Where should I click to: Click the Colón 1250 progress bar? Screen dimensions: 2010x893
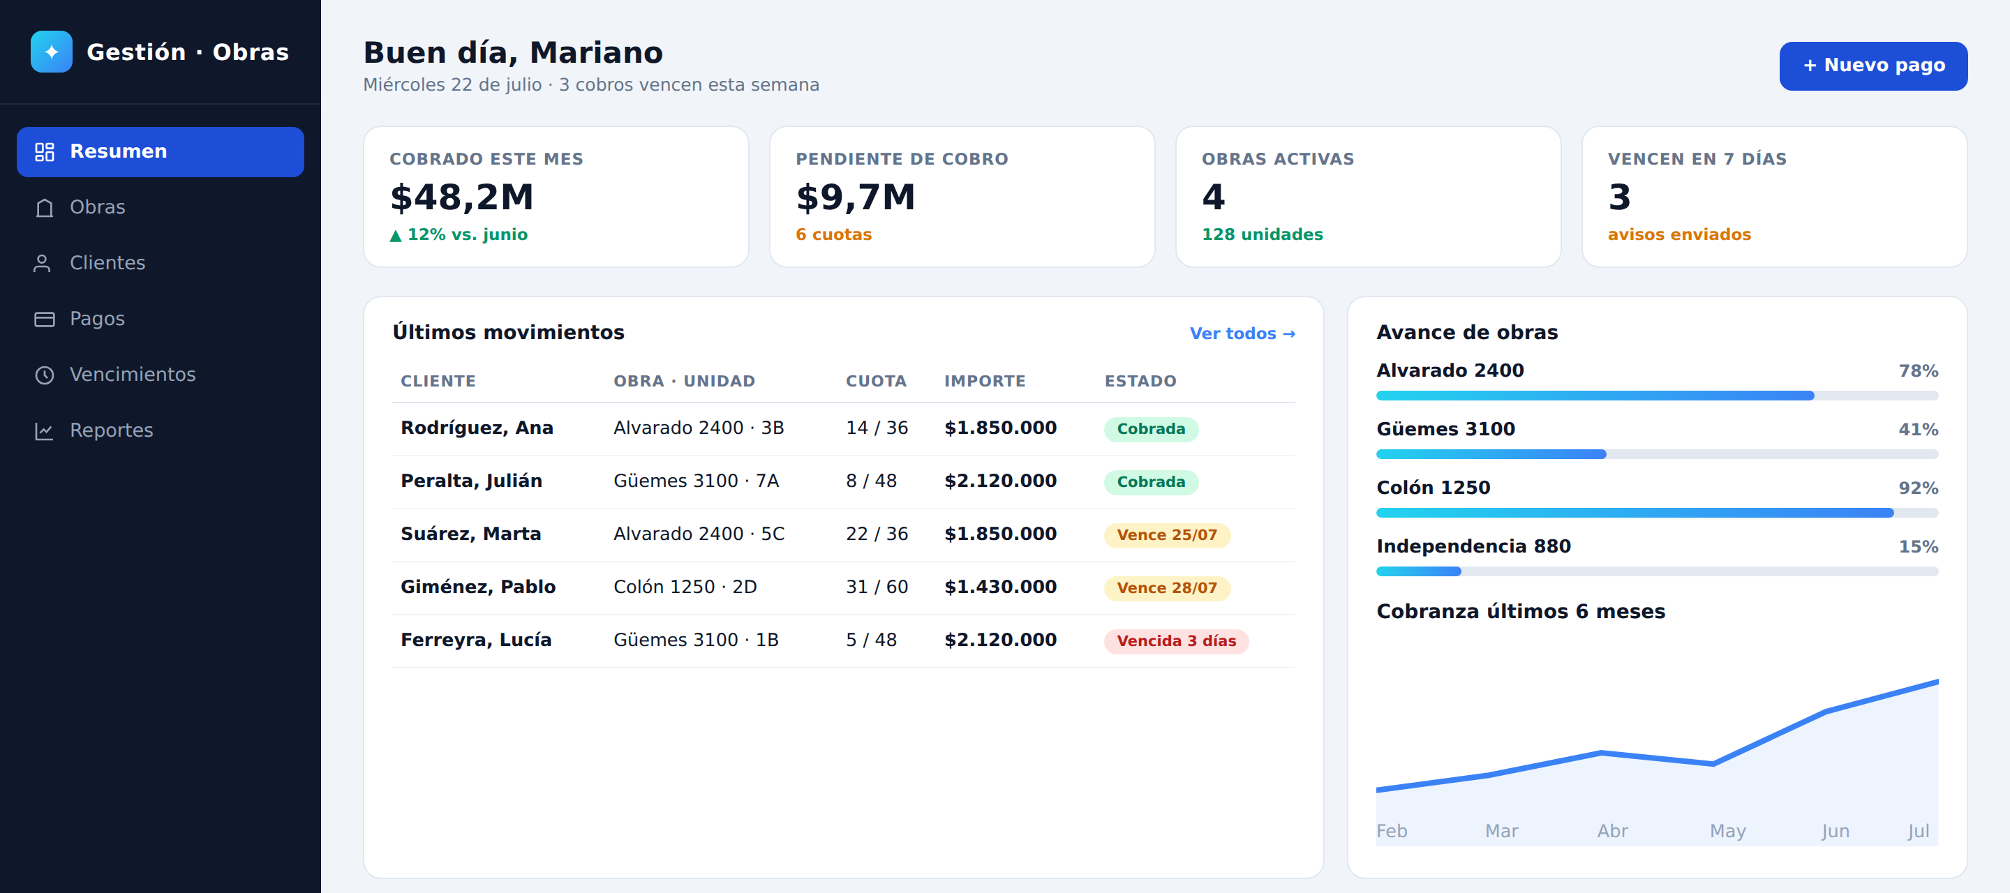[1657, 512]
